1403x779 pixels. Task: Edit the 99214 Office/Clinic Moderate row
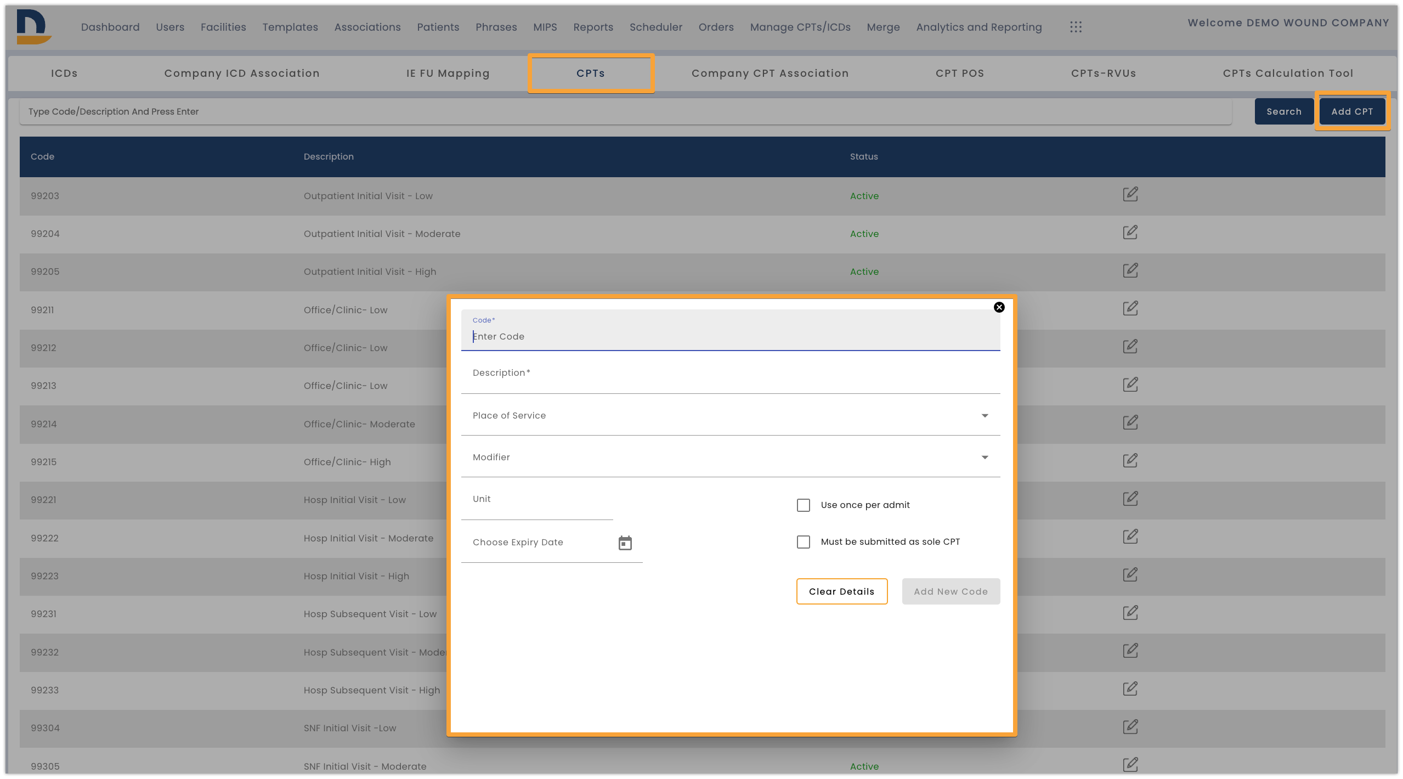[1130, 422]
